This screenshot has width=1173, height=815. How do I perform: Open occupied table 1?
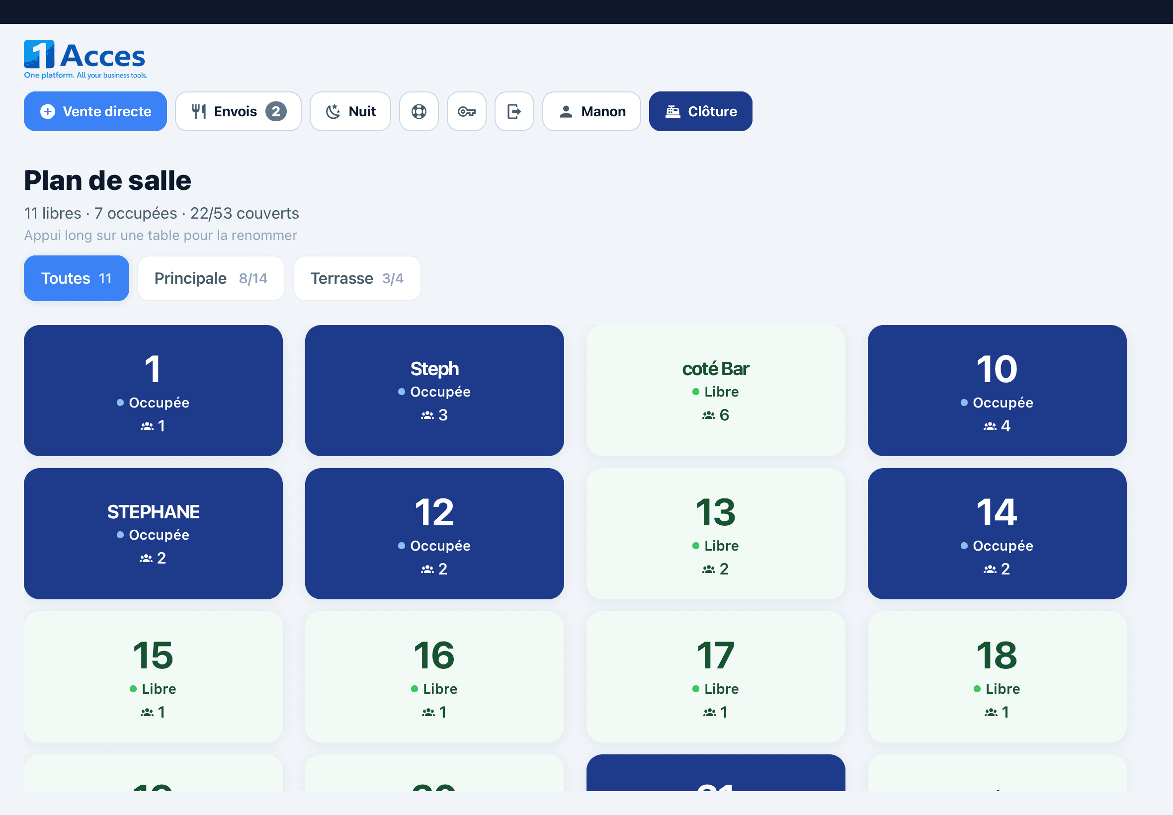pos(153,391)
